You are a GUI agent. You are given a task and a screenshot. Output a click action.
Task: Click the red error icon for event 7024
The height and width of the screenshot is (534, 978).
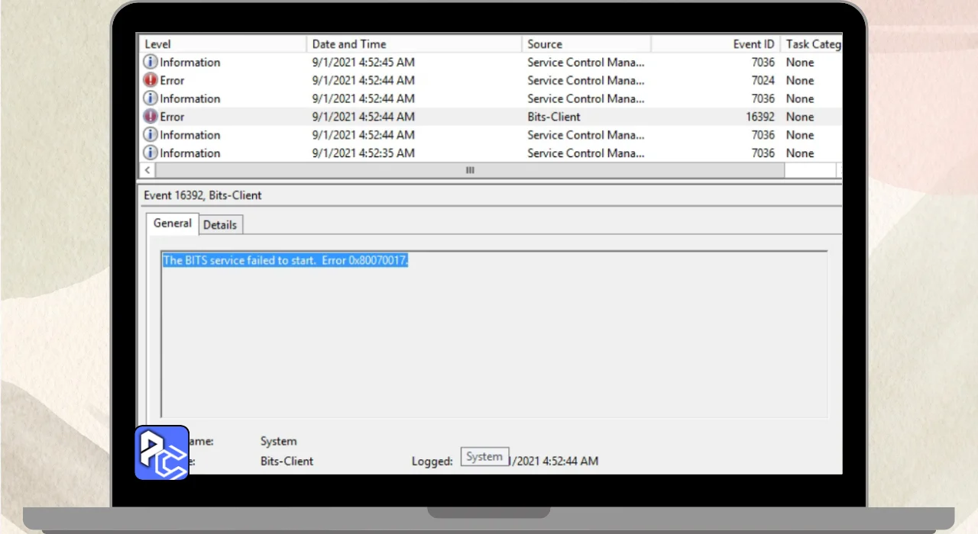tap(151, 80)
